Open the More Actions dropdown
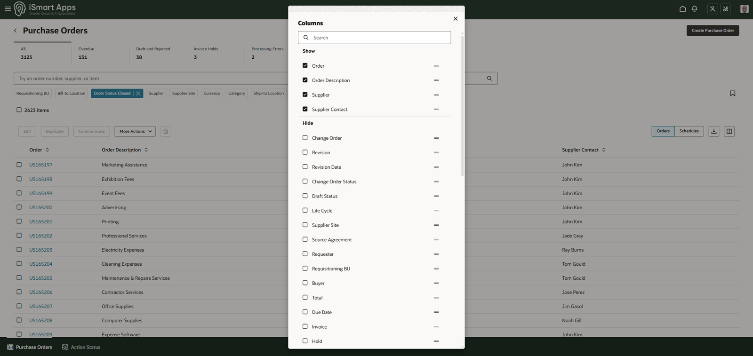 [136, 131]
